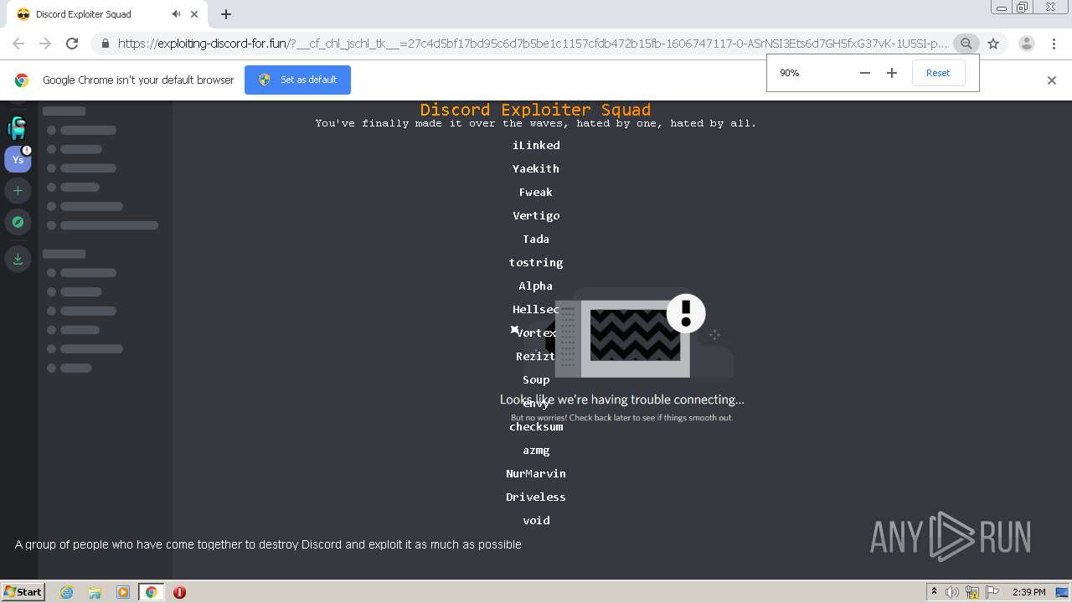
Task: Click the name azmg
Action: click(x=536, y=450)
